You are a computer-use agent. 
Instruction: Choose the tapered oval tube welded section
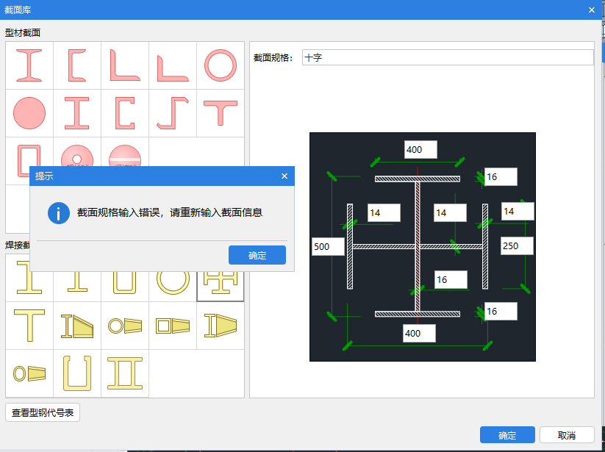(x=29, y=373)
